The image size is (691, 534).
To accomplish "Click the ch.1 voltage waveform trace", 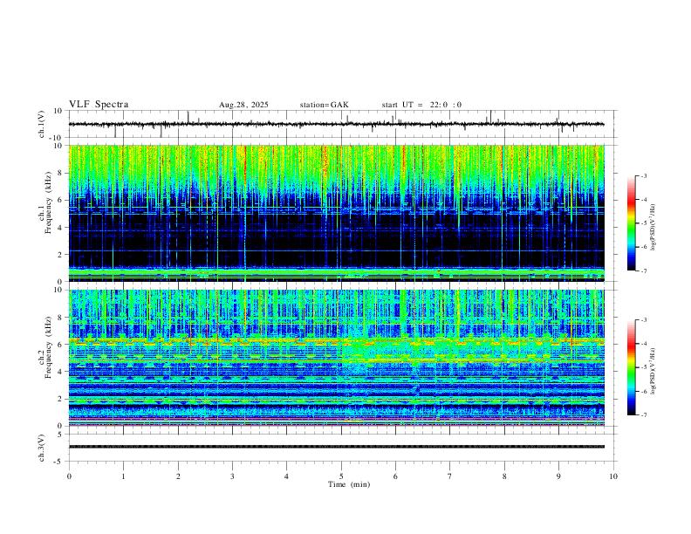I will click(x=336, y=124).
